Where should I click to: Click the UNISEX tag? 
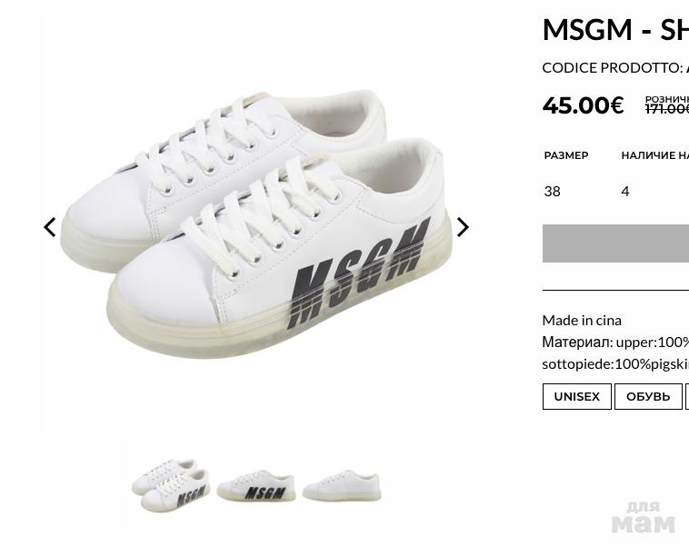(x=576, y=397)
